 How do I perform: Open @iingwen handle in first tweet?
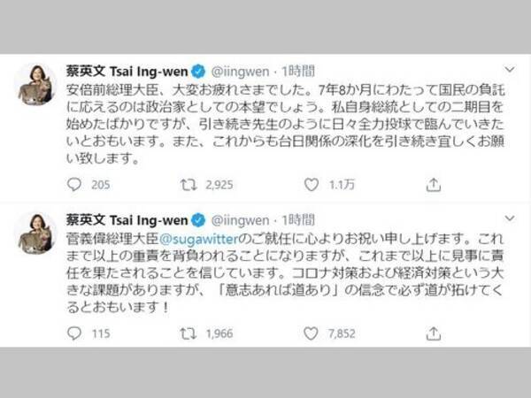[x=240, y=72]
